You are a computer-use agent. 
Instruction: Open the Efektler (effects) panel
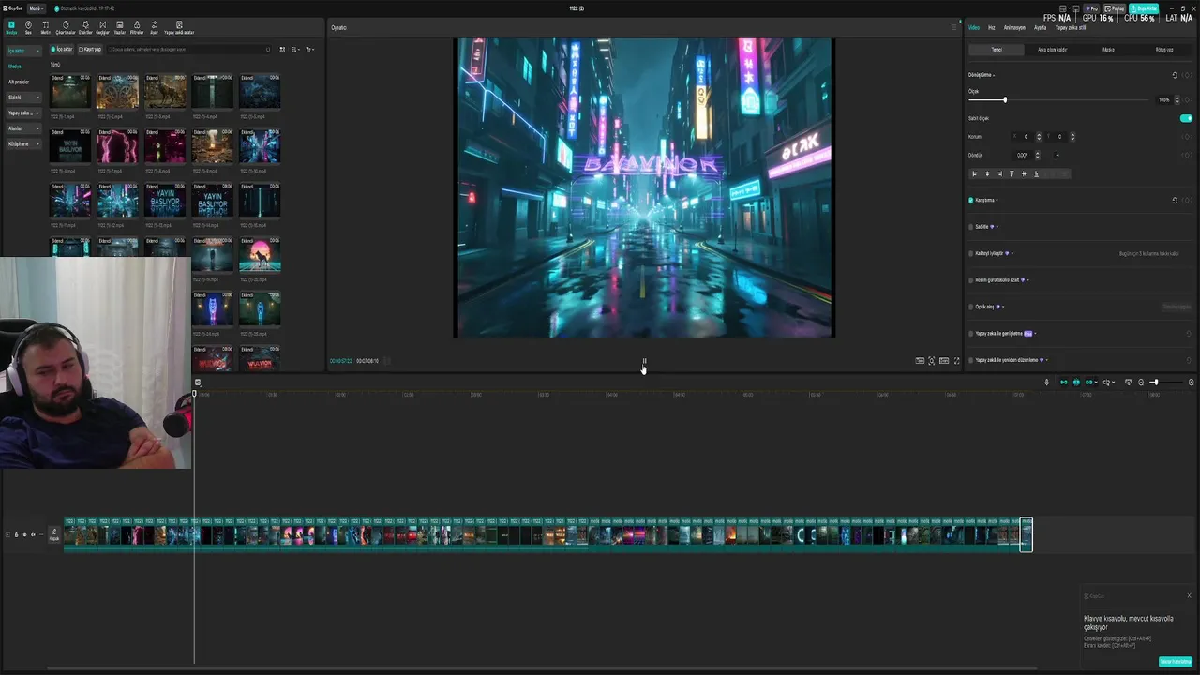(x=85, y=27)
